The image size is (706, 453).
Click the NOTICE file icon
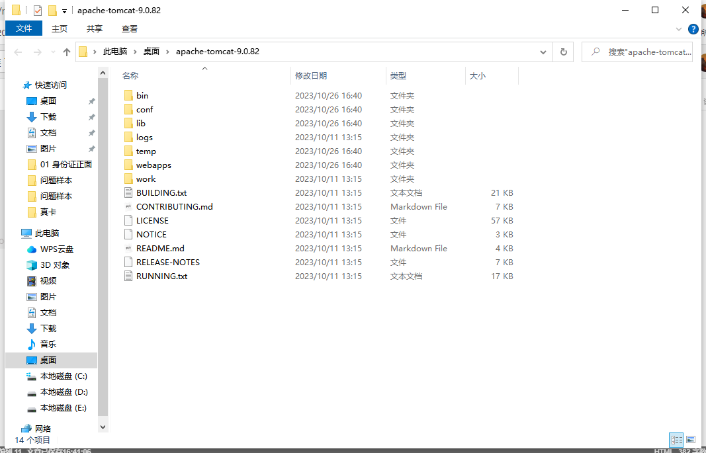pos(128,234)
